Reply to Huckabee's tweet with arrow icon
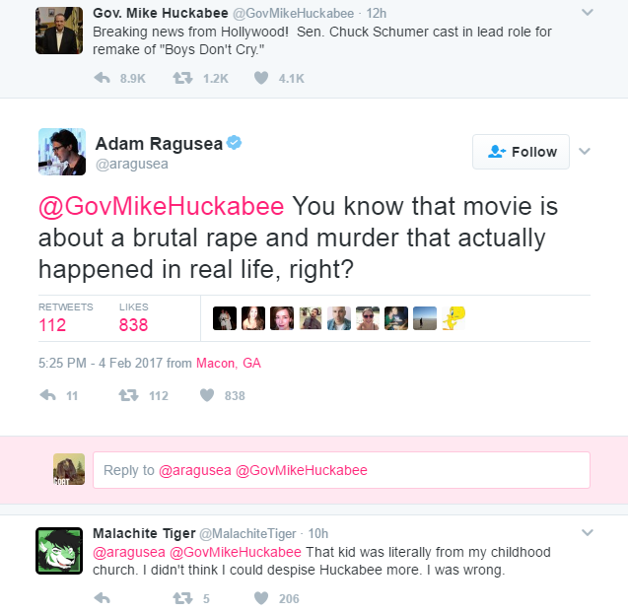This screenshot has height=612, width=628. pyautogui.click(x=102, y=78)
